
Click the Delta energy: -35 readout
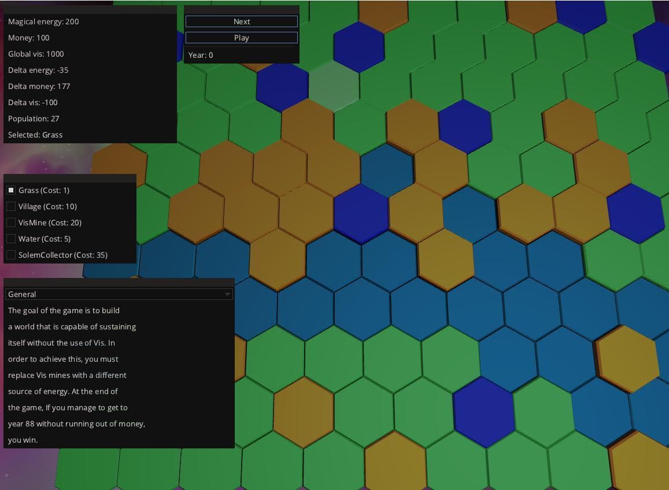[38, 70]
